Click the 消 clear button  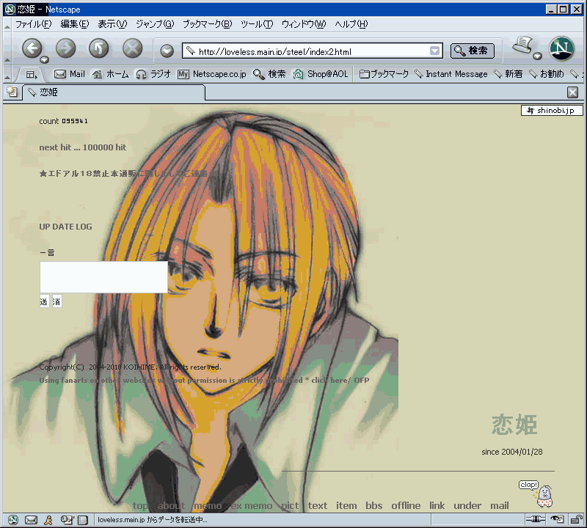pyautogui.click(x=57, y=301)
